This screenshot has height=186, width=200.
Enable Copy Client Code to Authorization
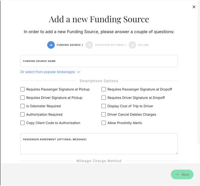tap(22, 123)
